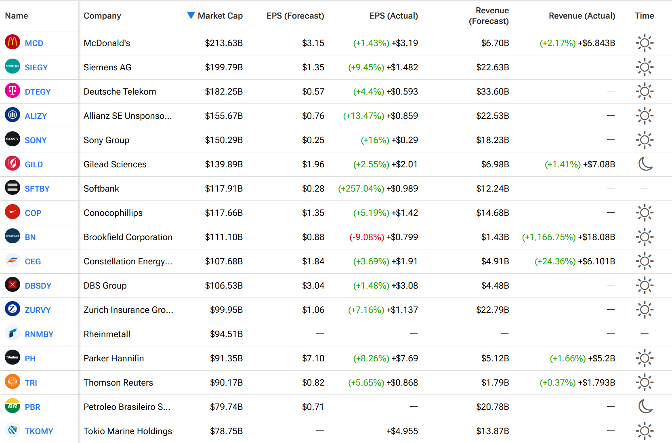672x443 pixels.
Task: Click the Petrobras BR logo icon
Action: point(13,406)
